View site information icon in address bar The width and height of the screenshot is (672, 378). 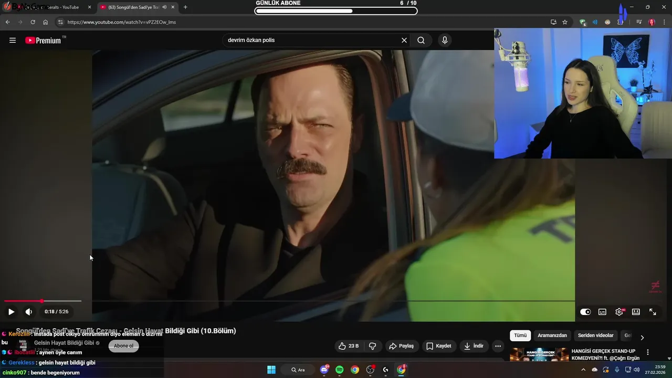(x=60, y=22)
